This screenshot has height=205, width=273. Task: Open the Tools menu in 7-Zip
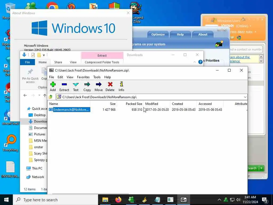[97, 77]
